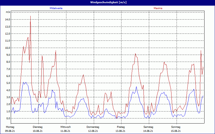This screenshot has width=215, height=134.
Task: Select the Samstag day label
Action: tap(148, 127)
